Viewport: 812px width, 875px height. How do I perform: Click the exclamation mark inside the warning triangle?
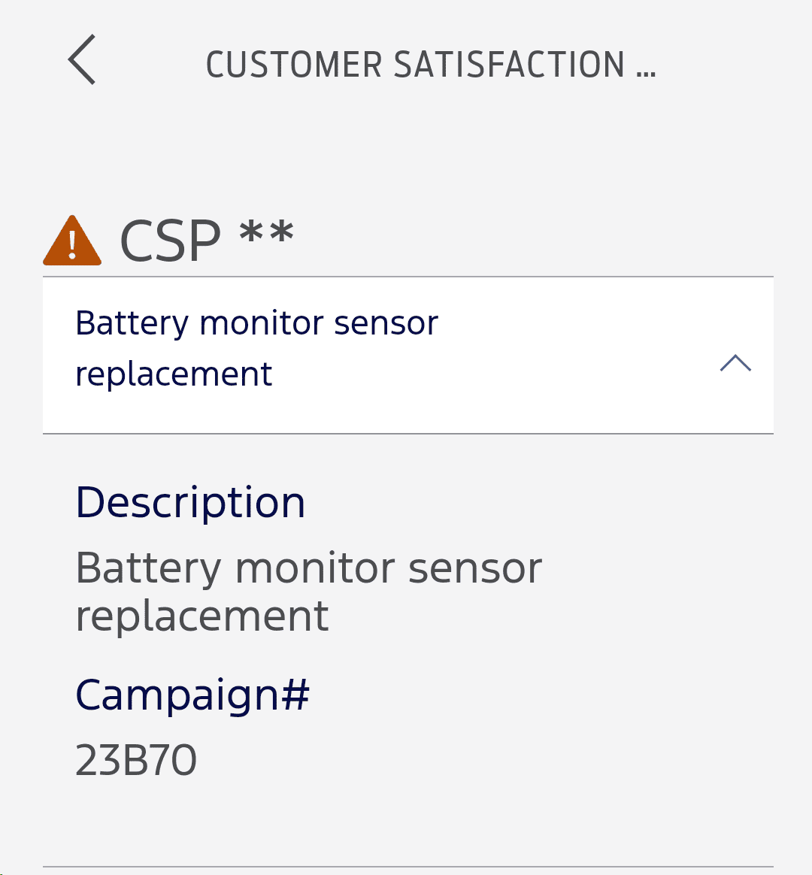tap(72, 245)
